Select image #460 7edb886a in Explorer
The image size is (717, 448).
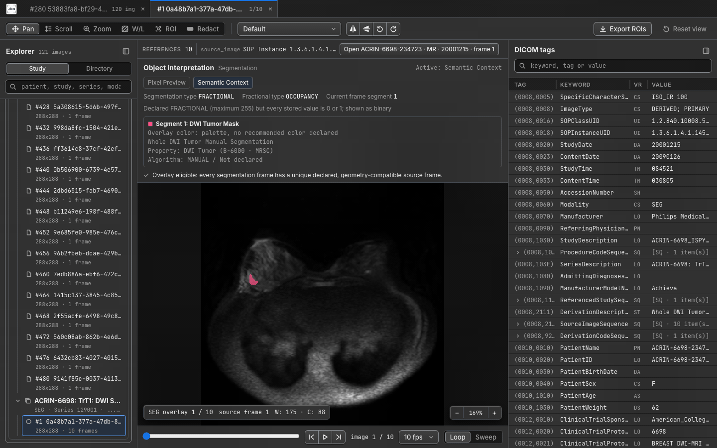tap(74, 279)
